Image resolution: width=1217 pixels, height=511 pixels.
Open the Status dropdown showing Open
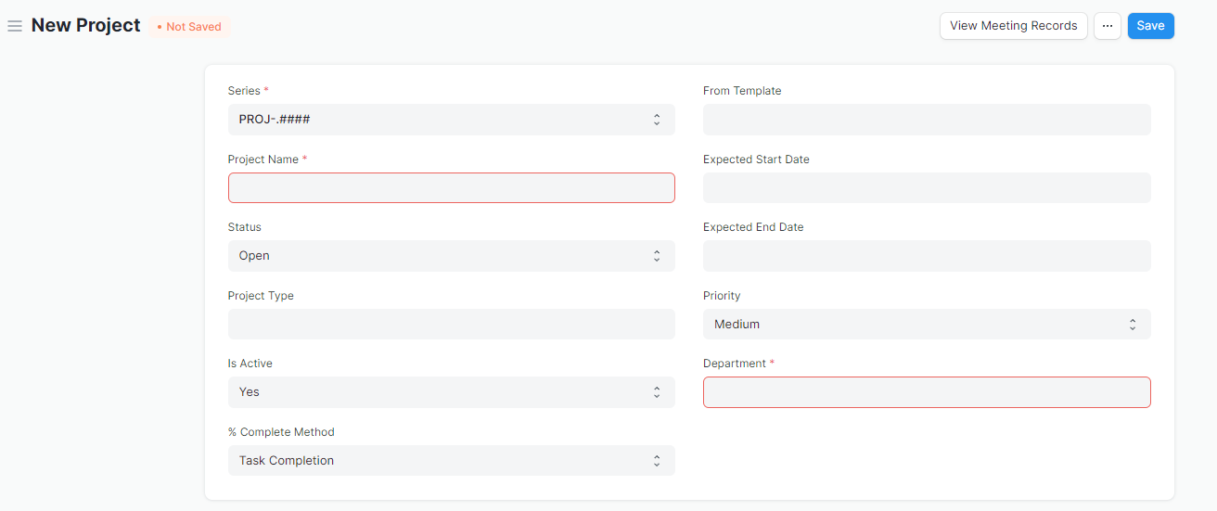(452, 256)
